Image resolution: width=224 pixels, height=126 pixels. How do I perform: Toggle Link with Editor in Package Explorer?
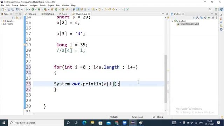coord(17,18)
